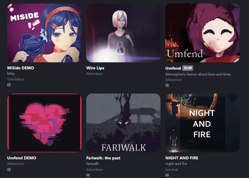
Task: Click the Windows icon under Fariwalk: the past
Action: tap(88, 175)
